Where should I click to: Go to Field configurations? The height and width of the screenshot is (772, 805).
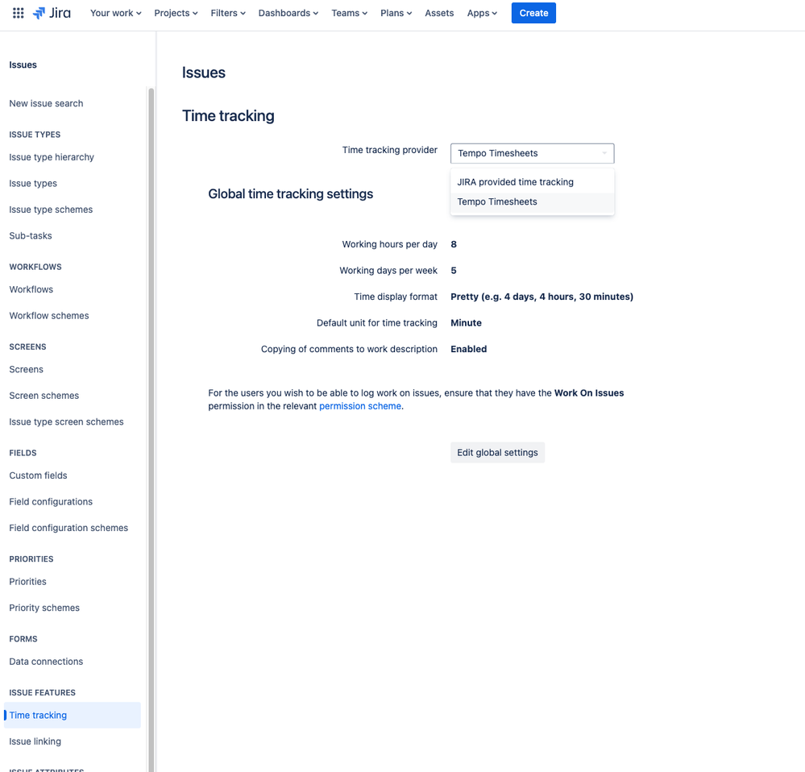[51, 501]
